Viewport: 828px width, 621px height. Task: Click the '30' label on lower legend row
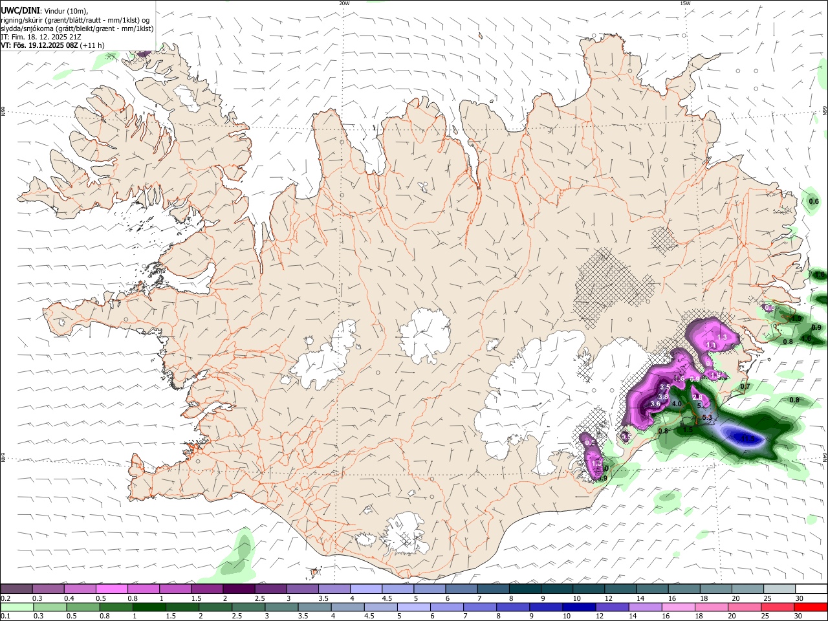(800, 616)
